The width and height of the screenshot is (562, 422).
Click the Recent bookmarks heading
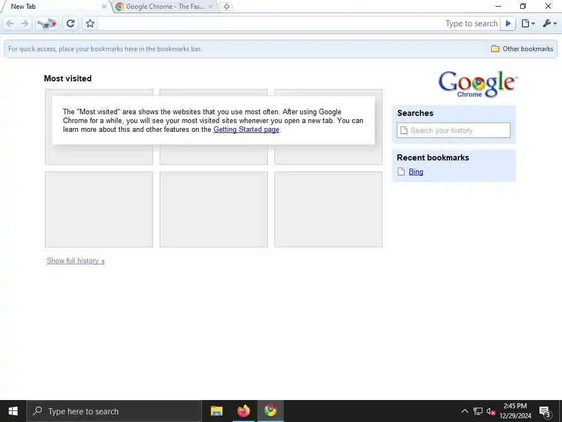coord(432,158)
